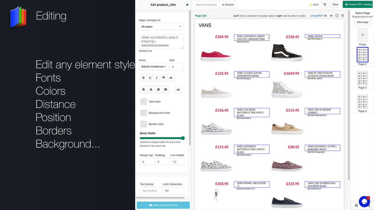The image size is (374, 210).
Task: Click the undo arrow near Draft
Action: click(x=324, y=4)
